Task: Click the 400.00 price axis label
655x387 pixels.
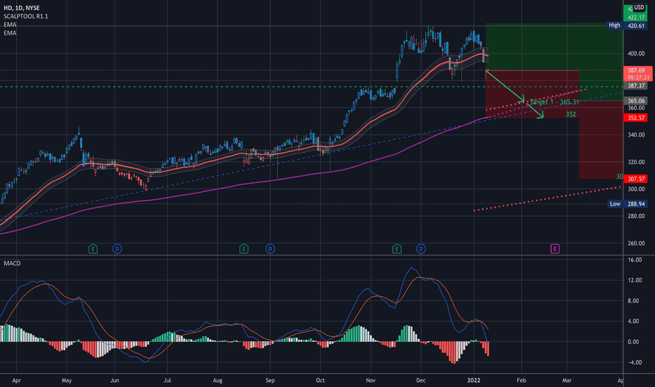Action: coord(636,53)
